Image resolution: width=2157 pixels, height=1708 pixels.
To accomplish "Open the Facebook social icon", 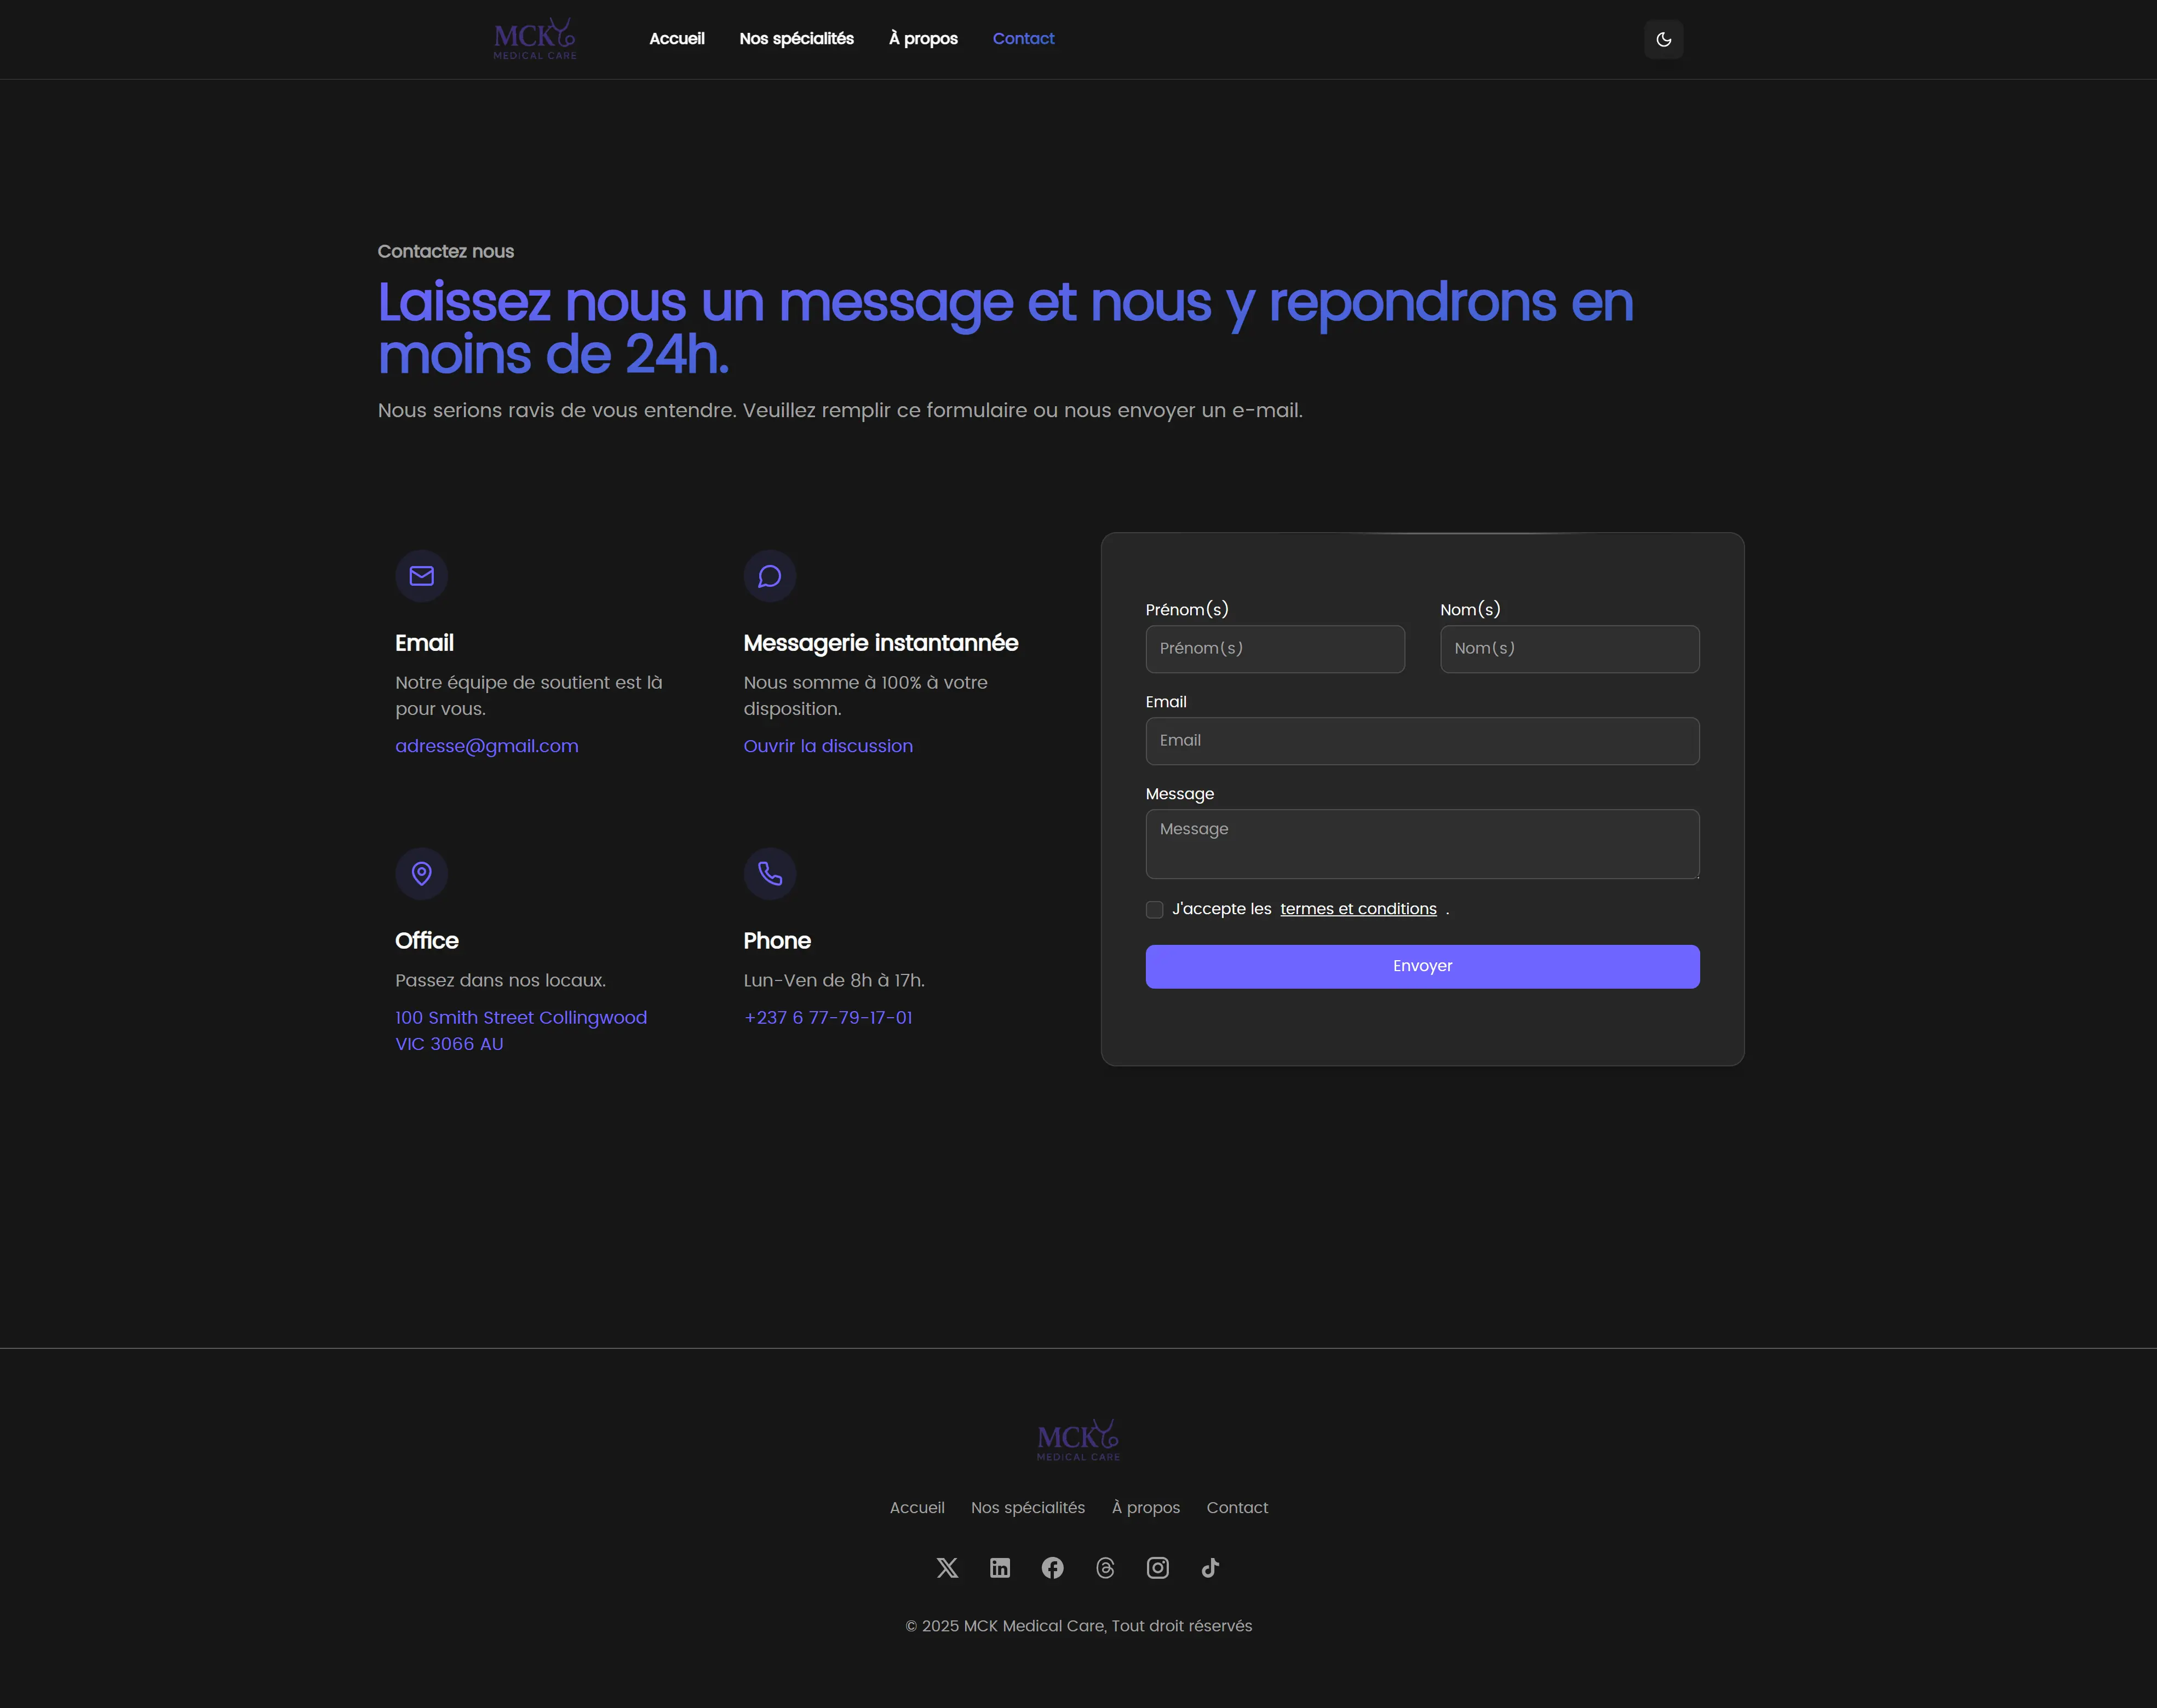I will tap(1052, 1567).
